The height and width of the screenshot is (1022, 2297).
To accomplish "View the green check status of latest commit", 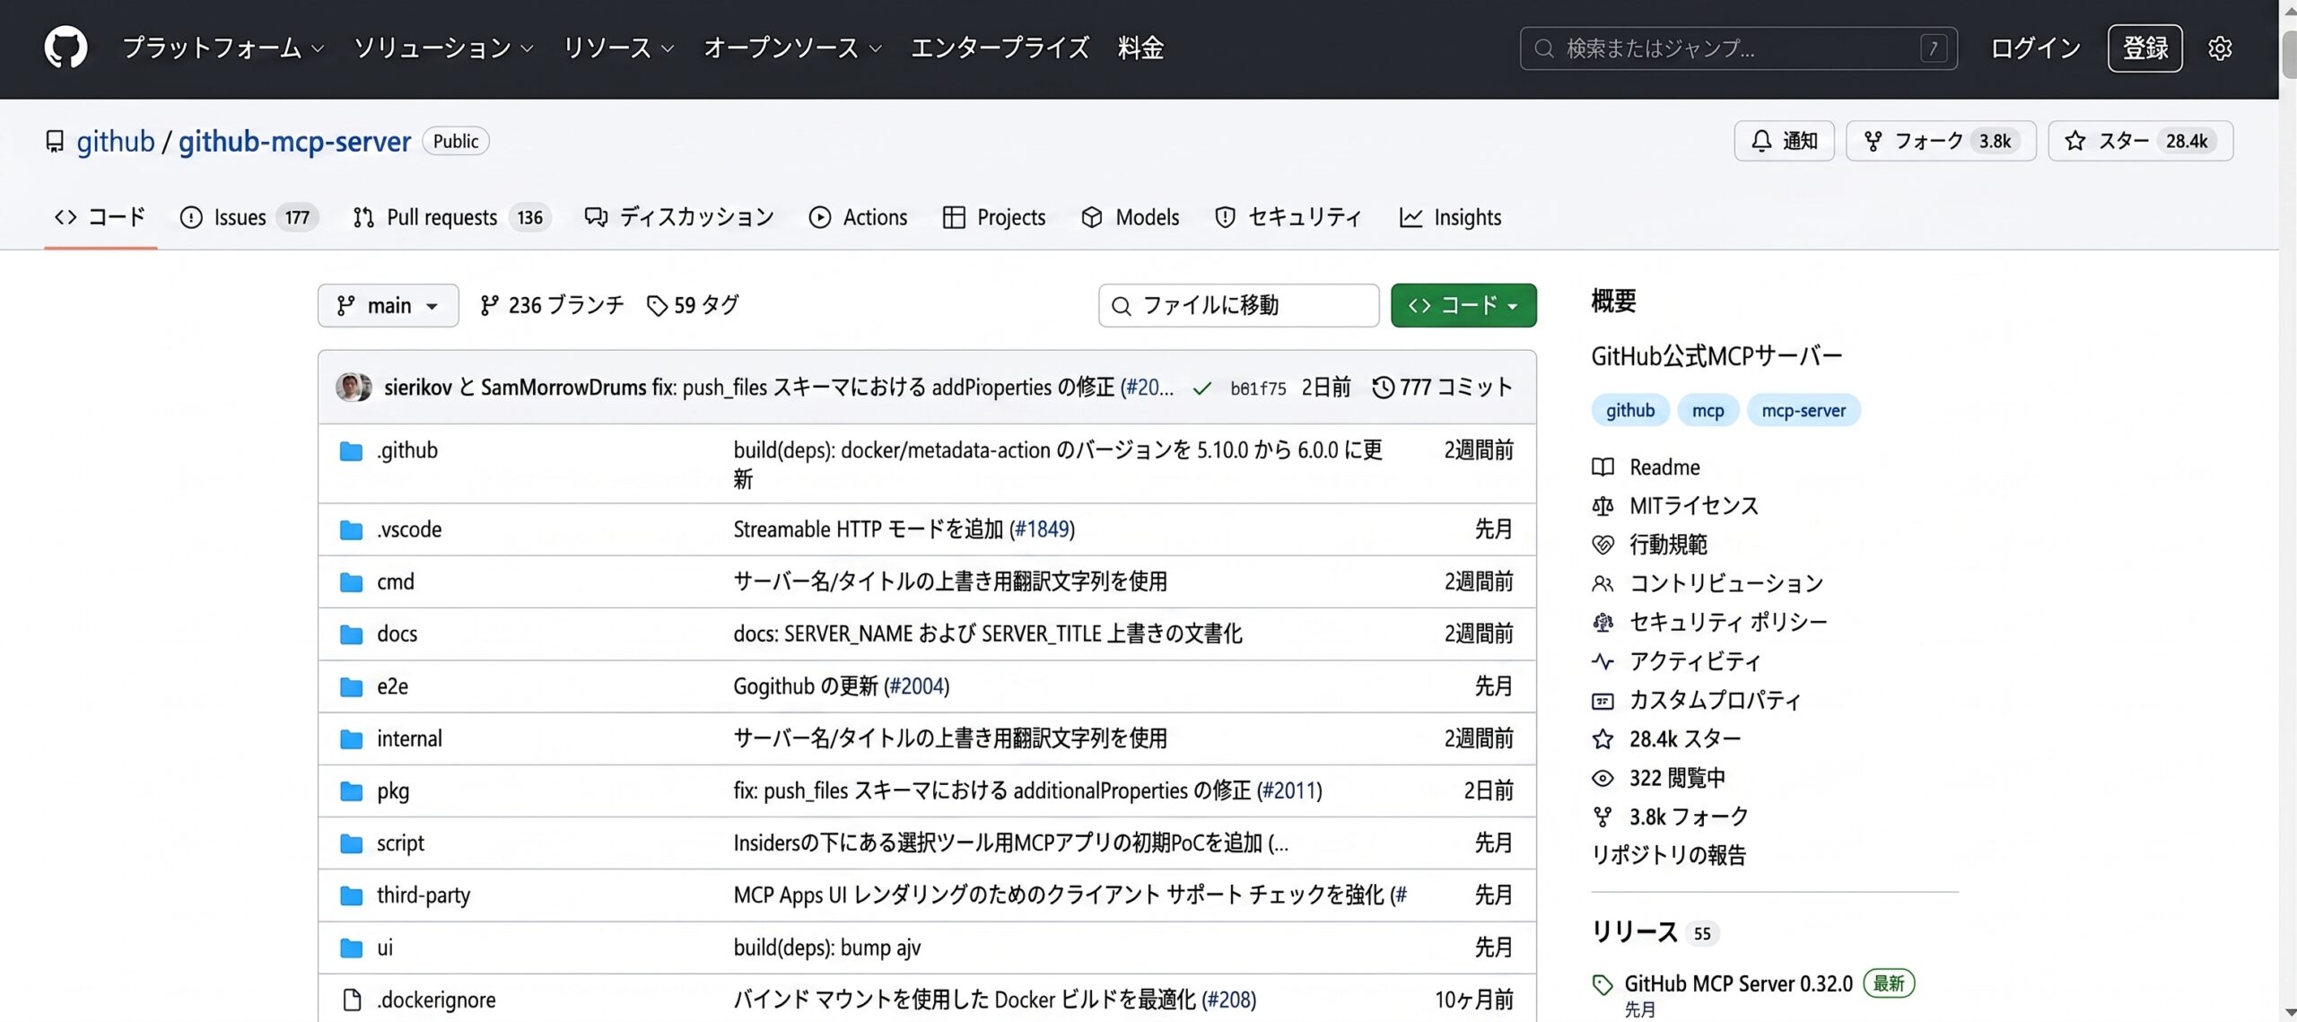I will (x=1201, y=389).
